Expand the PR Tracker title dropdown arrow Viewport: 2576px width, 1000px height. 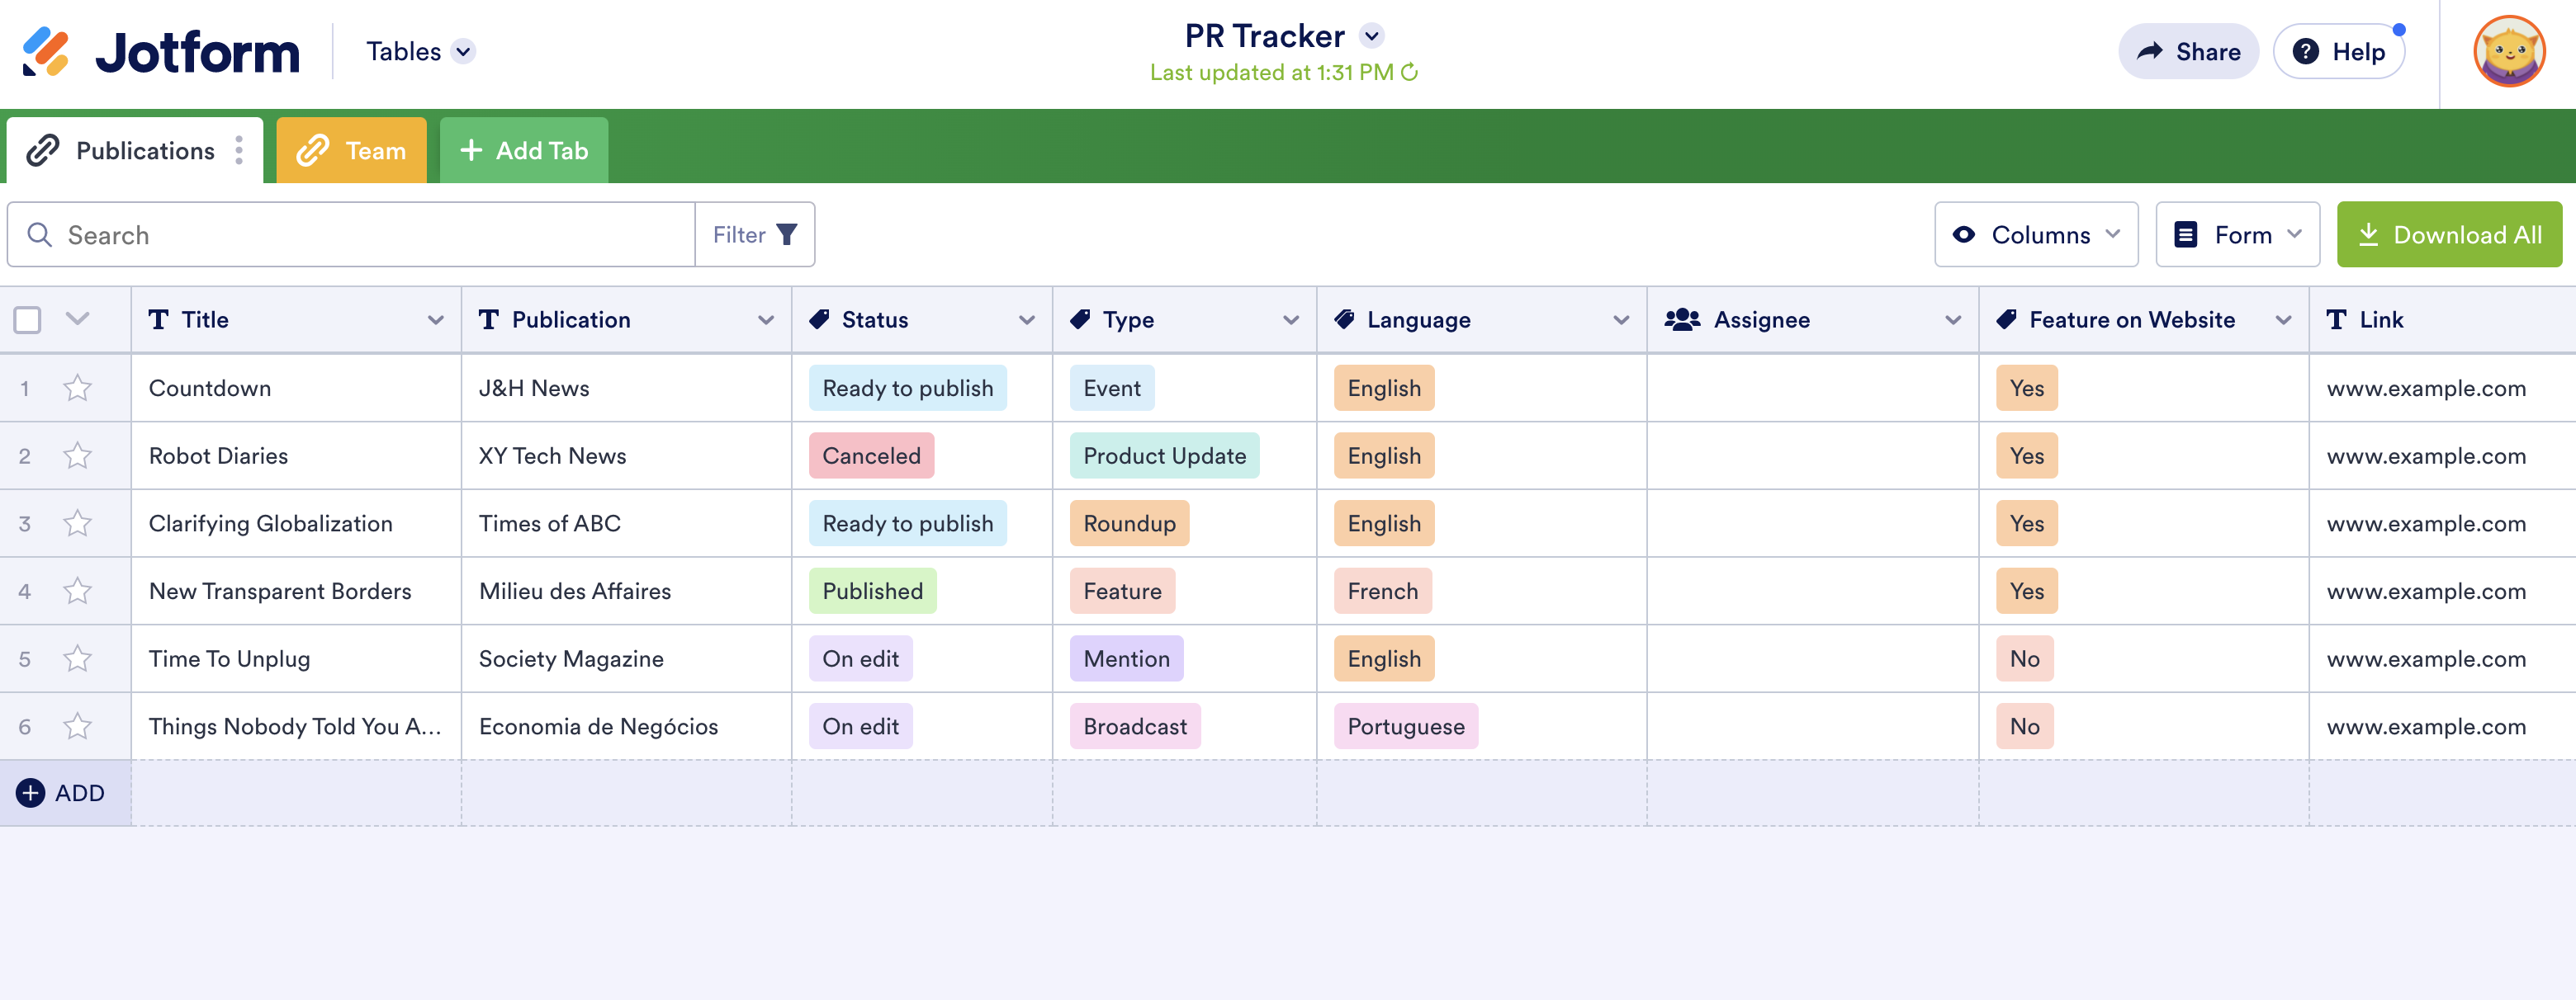click(1372, 37)
